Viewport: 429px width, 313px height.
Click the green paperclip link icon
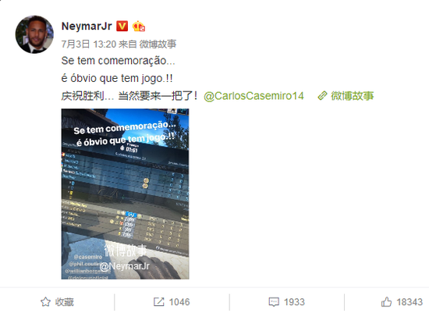[x=323, y=96]
